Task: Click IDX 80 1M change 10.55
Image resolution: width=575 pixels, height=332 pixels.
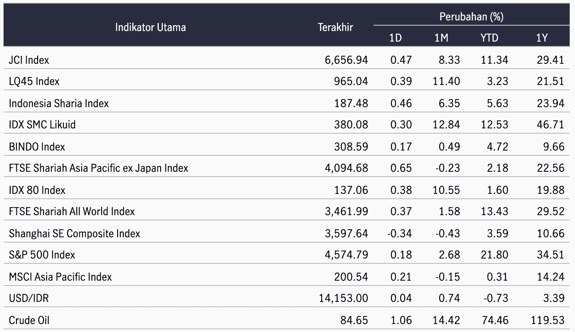Action: 447,189
